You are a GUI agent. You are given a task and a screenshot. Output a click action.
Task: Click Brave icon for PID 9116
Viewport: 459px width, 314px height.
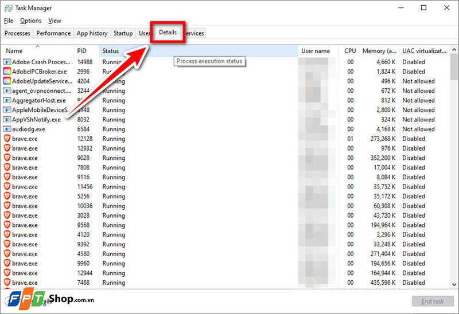7,177
